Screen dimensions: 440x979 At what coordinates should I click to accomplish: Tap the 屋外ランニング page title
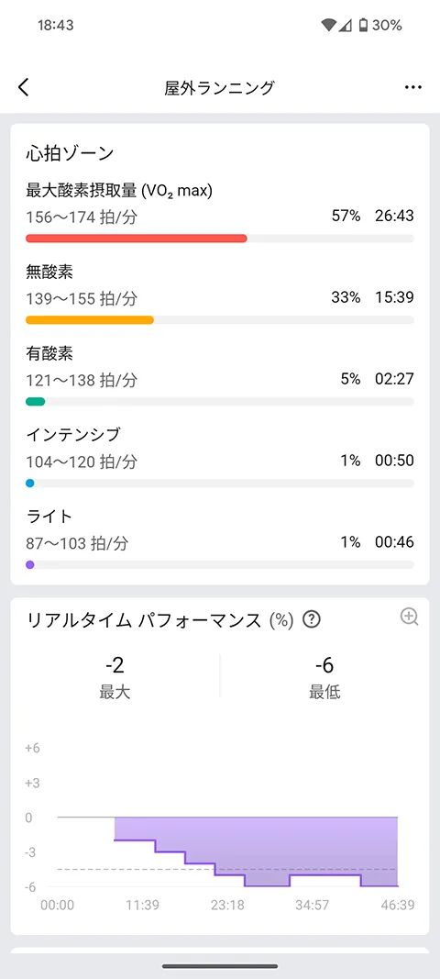click(x=220, y=88)
